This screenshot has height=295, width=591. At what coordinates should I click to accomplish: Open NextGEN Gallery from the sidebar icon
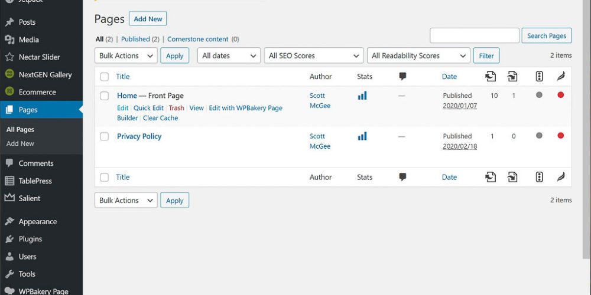tap(9, 74)
